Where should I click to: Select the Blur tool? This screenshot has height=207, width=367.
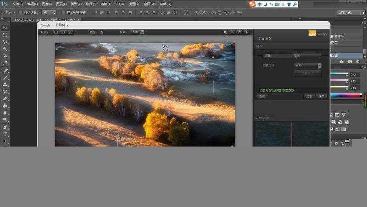(x=5, y=113)
